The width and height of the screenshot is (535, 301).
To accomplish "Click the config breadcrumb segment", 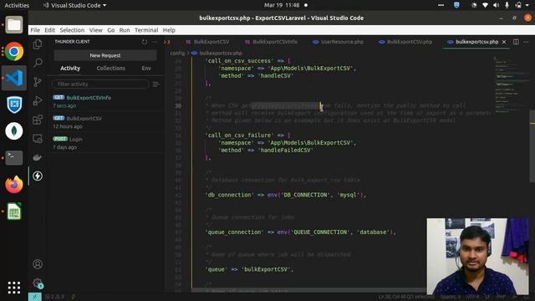I will (177, 54).
